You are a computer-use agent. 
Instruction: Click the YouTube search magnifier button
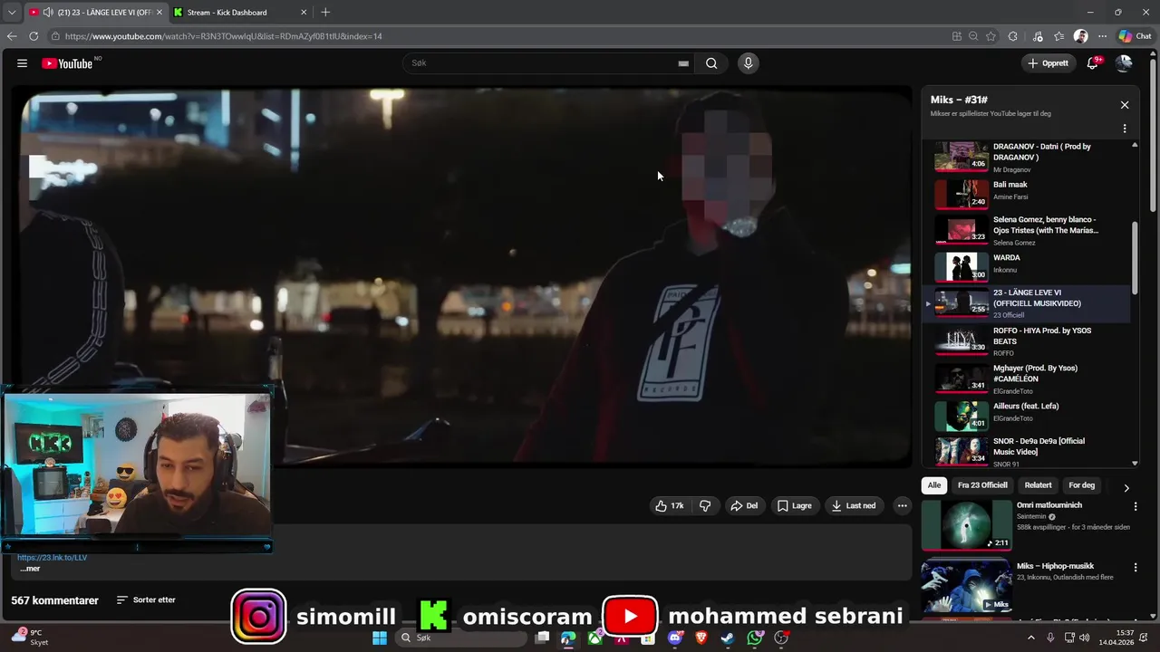pyautogui.click(x=711, y=63)
